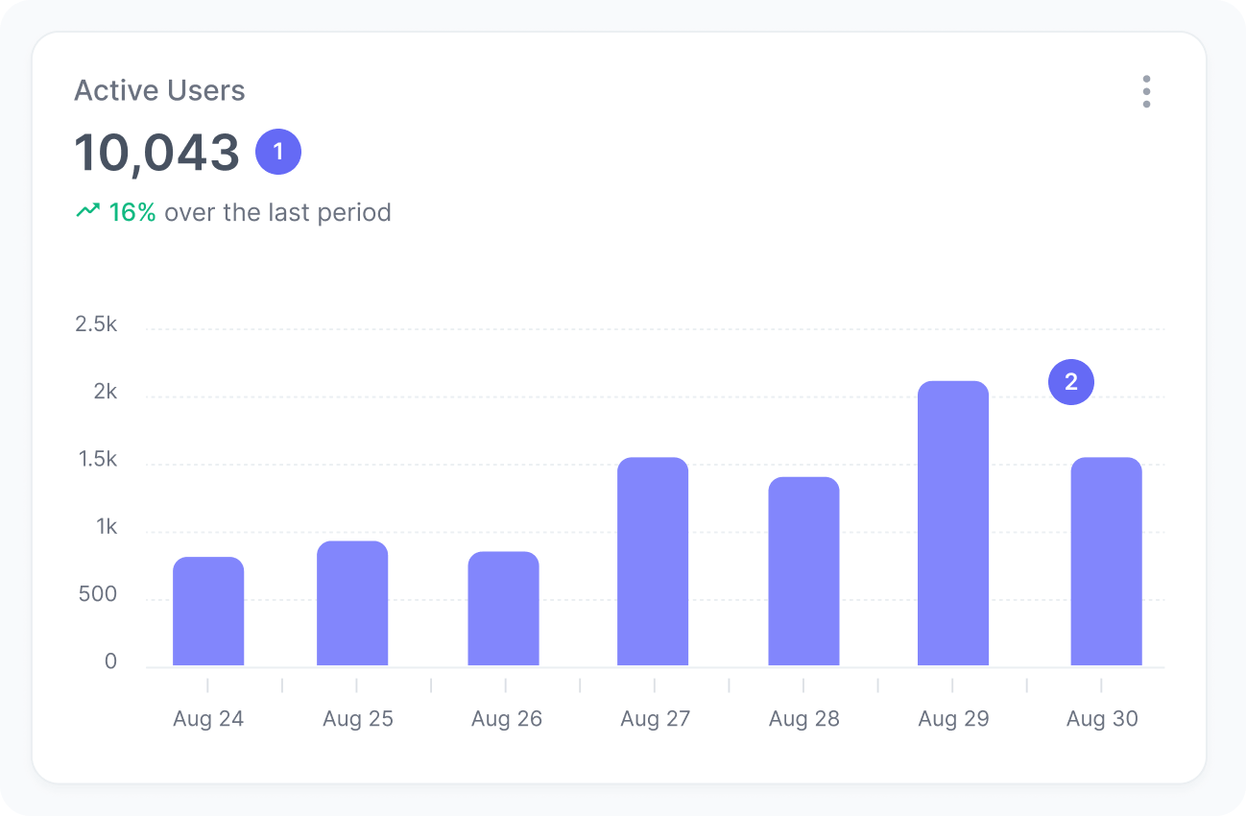Open the three-dot options menu
Screen dimensions: 1246x816
point(1146,92)
